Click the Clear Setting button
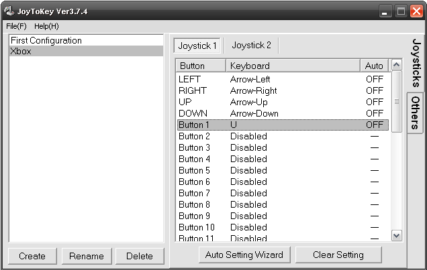The height and width of the screenshot is (270, 427). (338, 255)
